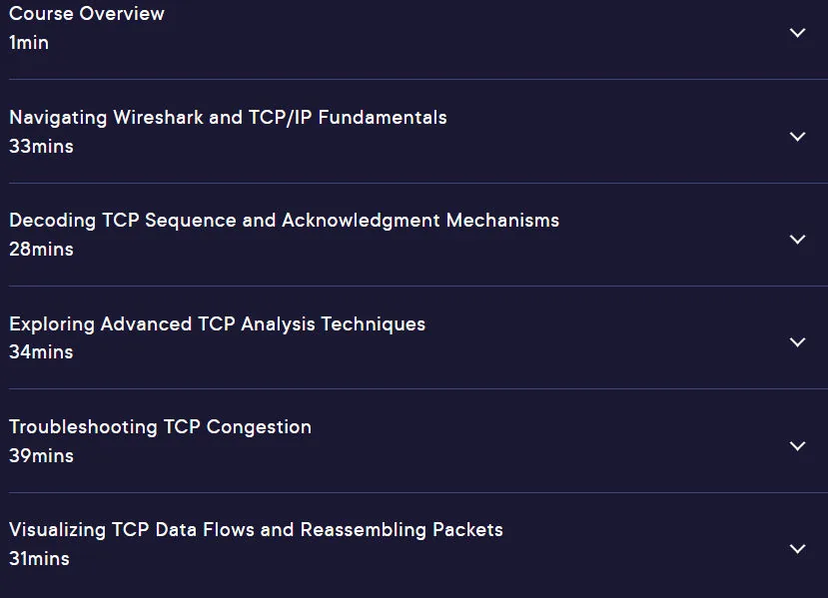Click the 33mins duration label

(x=41, y=147)
